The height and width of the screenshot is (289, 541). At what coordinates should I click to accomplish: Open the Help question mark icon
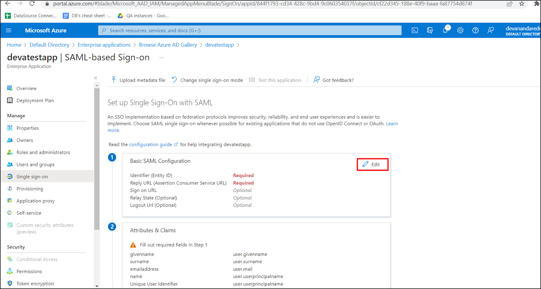click(475, 30)
